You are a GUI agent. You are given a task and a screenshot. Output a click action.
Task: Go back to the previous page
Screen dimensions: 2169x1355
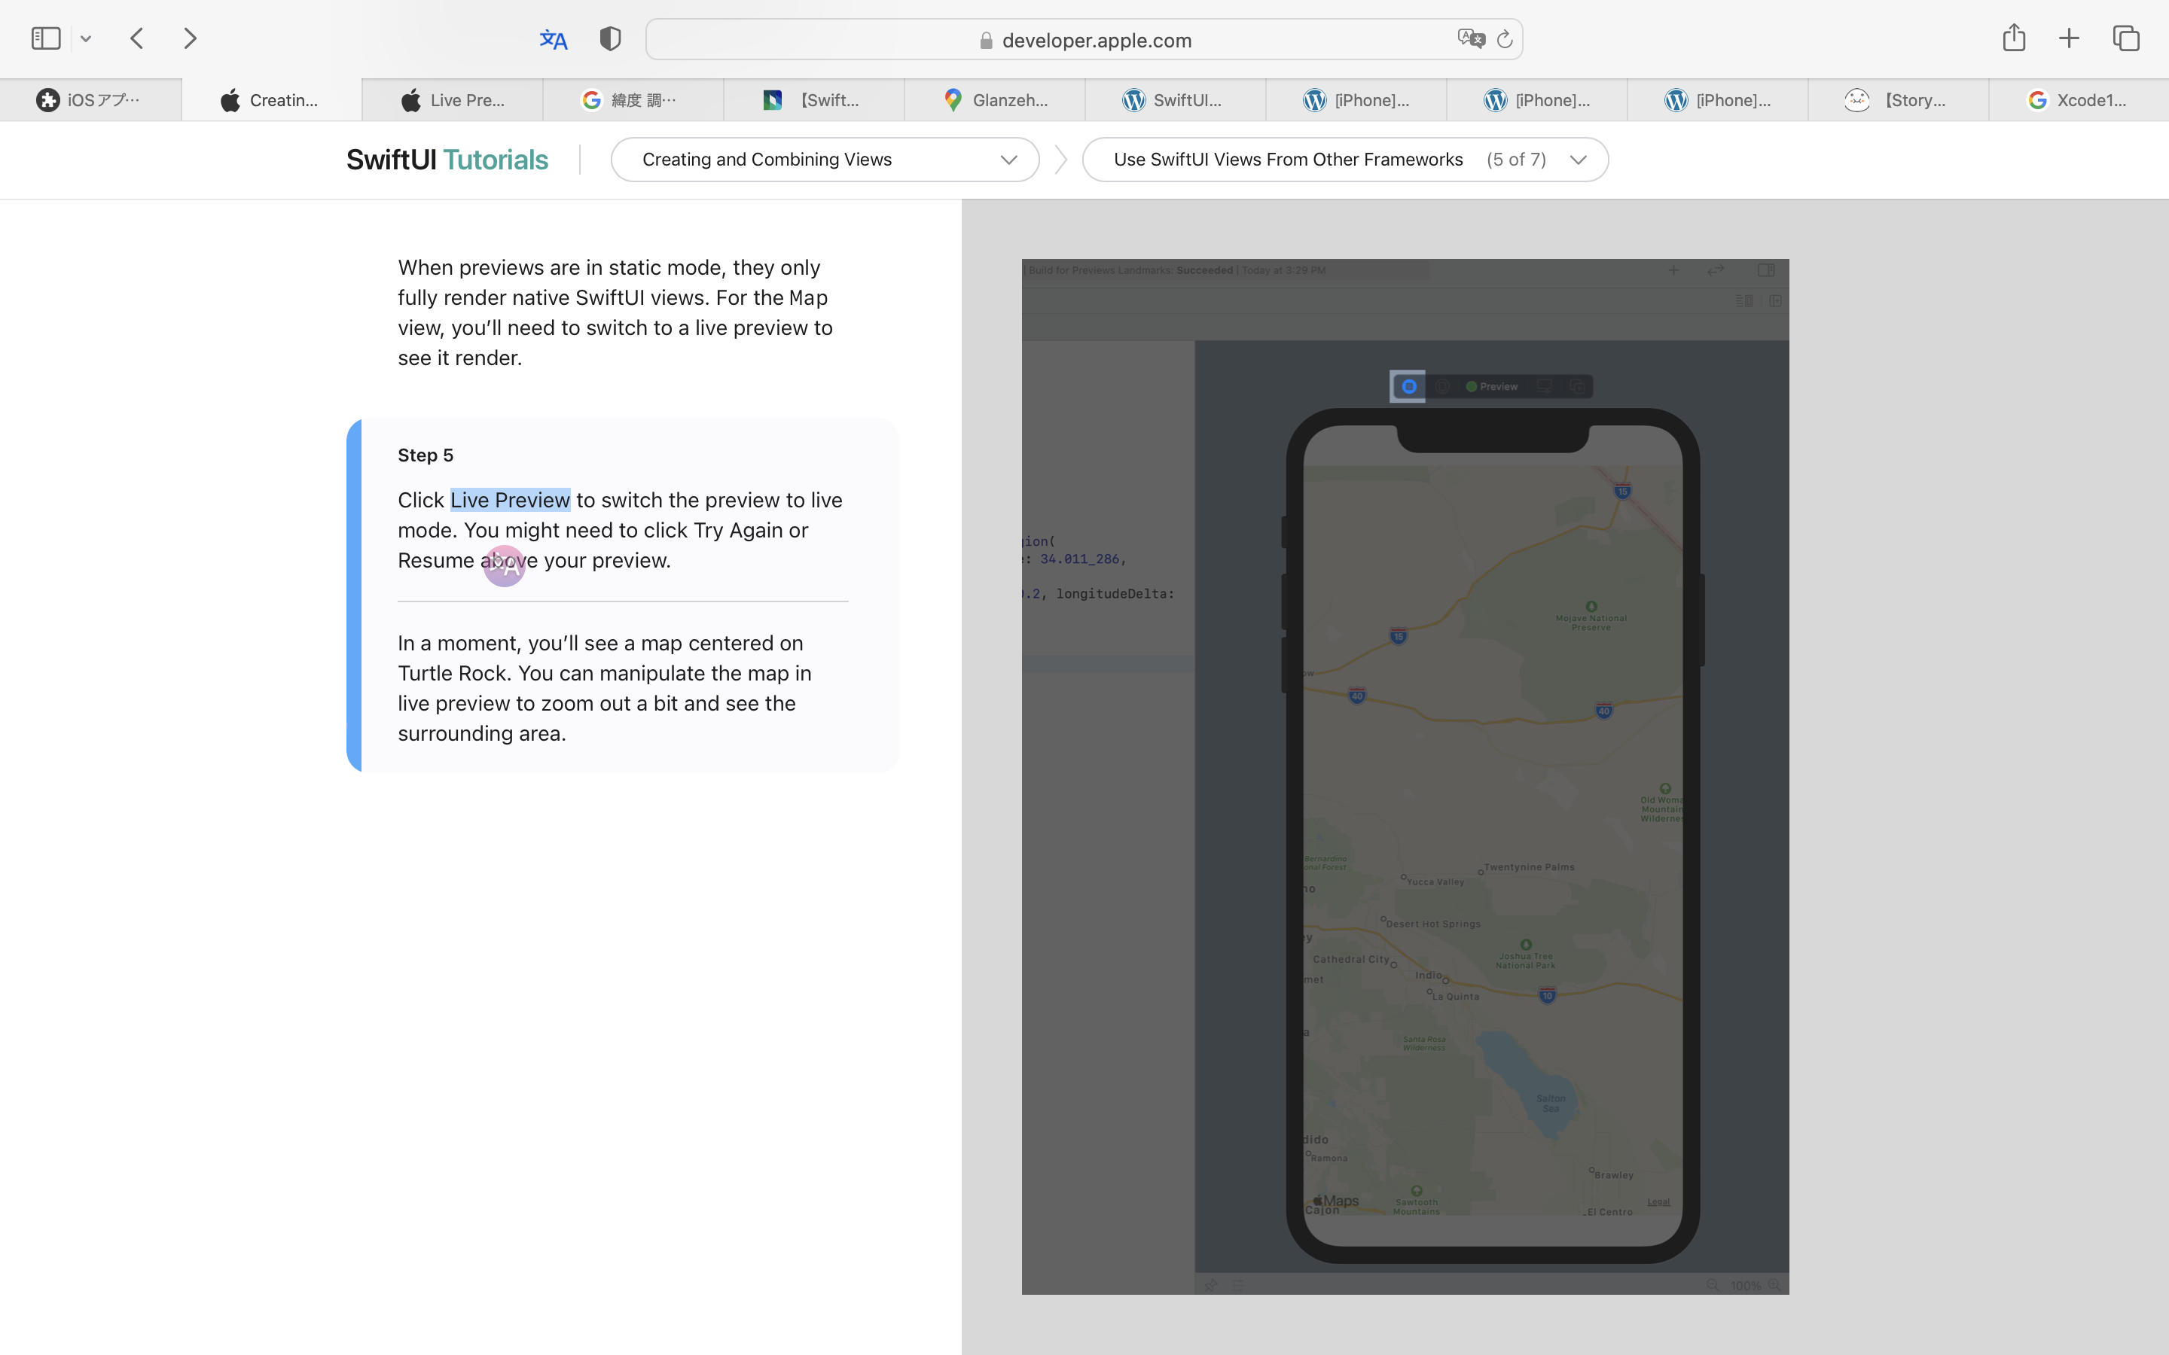tap(137, 38)
